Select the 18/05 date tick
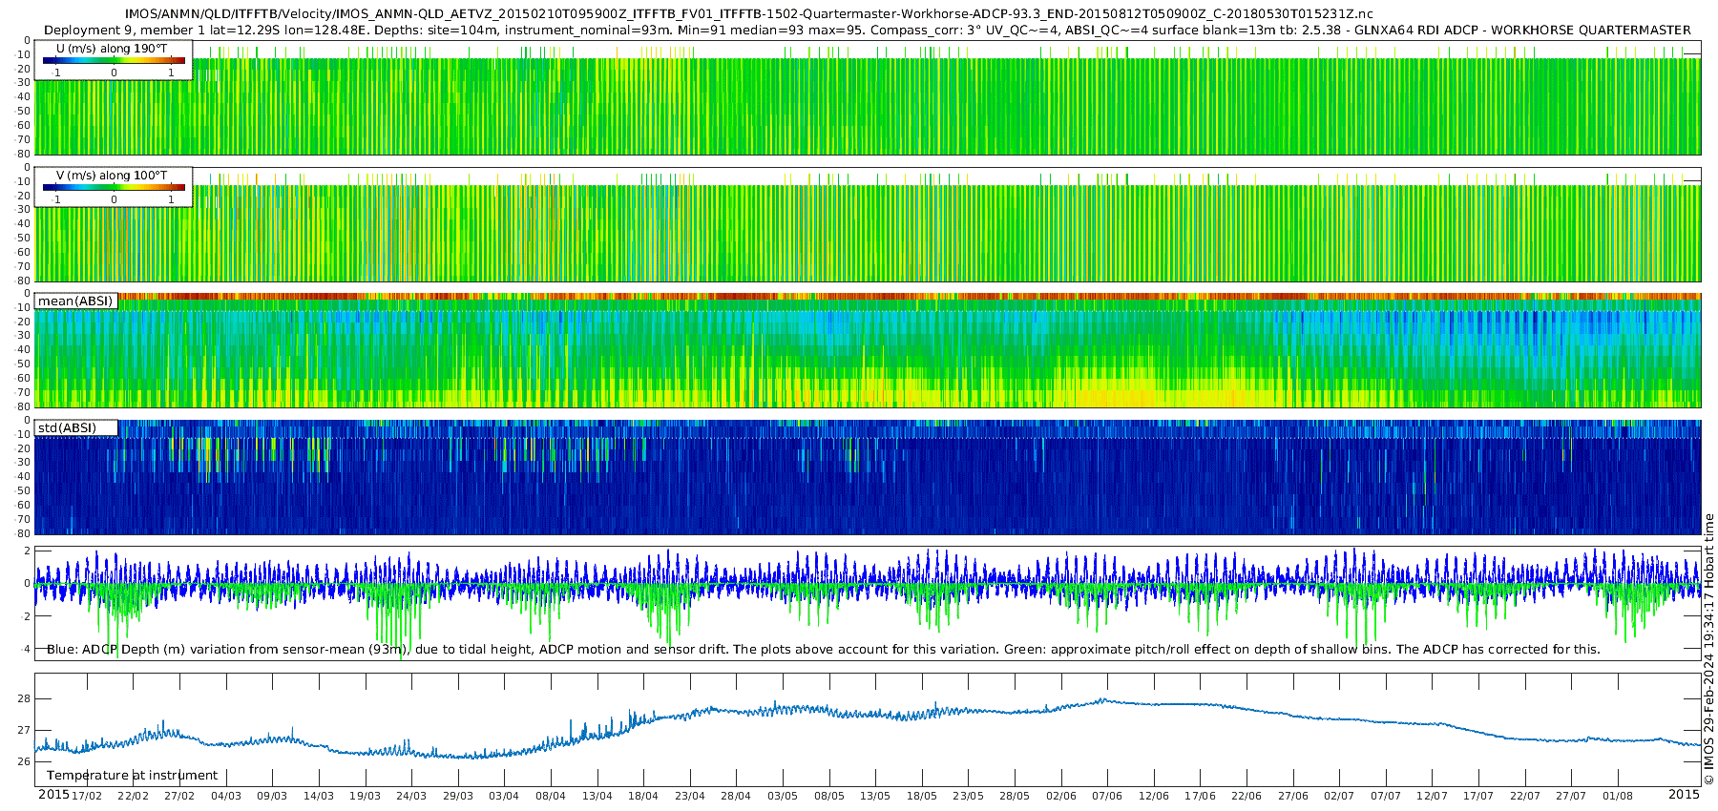This screenshot has width=1718, height=811. pos(921,796)
